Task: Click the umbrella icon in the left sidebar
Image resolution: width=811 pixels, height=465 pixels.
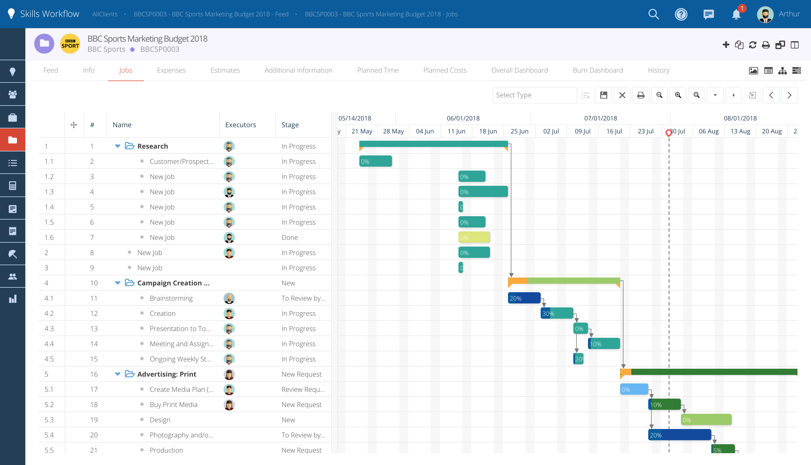Action: coord(13,254)
